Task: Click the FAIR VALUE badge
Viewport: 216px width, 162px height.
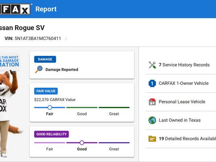Action: click(x=46, y=91)
